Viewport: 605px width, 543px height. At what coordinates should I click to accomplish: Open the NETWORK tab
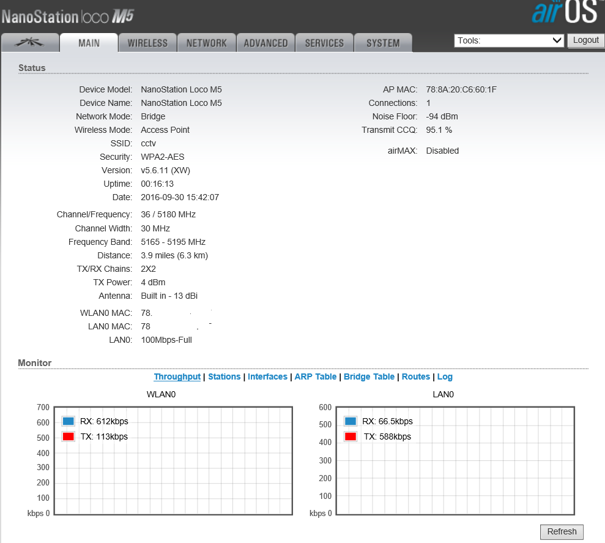pos(207,43)
